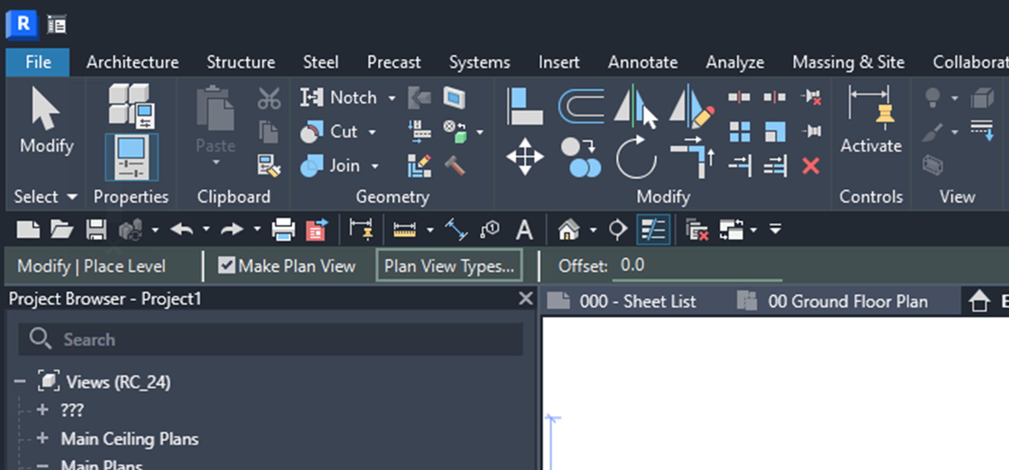Click the Measure tool icon

click(x=404, y=229)
